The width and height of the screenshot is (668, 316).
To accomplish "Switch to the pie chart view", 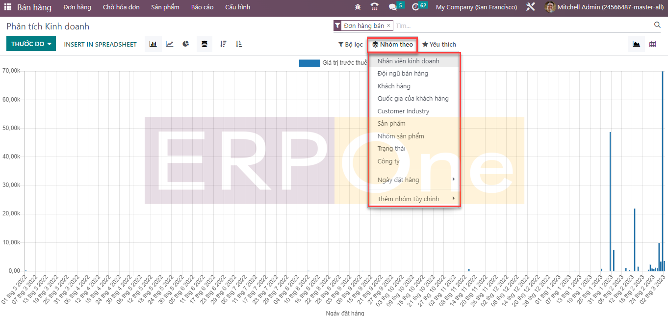I will tap(186, 44).
